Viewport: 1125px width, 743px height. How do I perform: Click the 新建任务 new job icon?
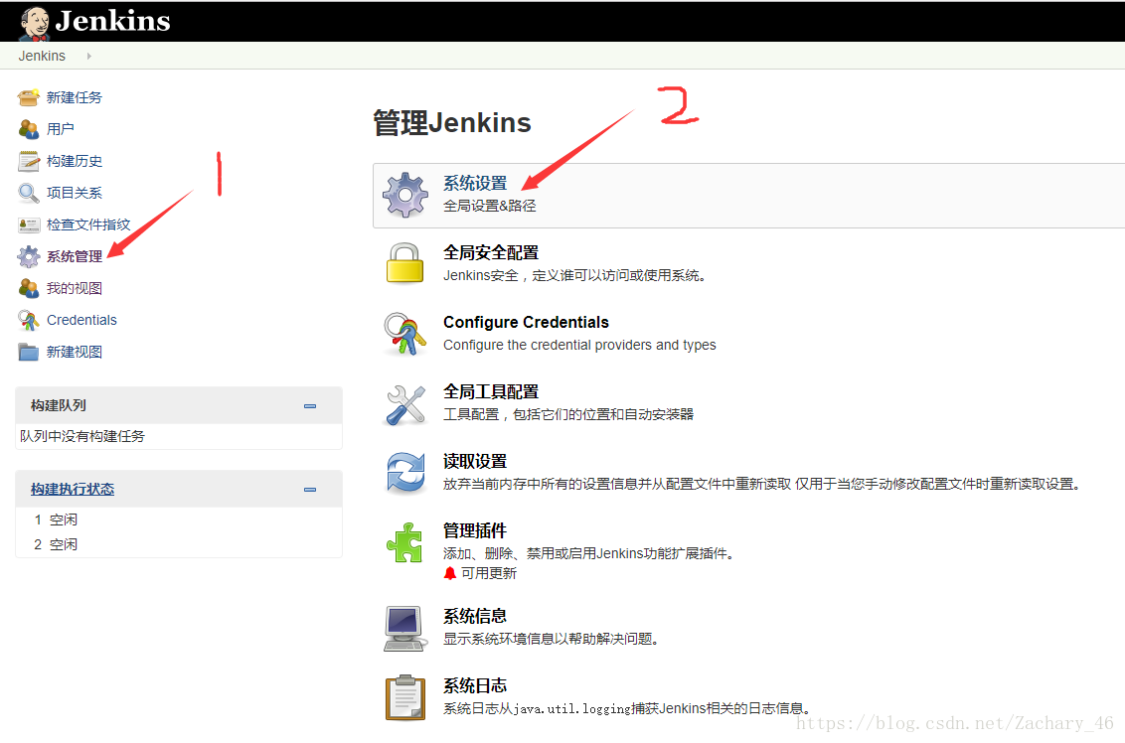click(x=29, y=97)
